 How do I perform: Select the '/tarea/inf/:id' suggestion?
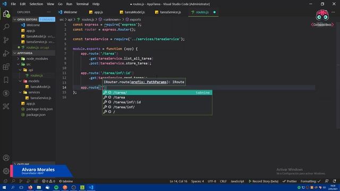pos(157,102)
